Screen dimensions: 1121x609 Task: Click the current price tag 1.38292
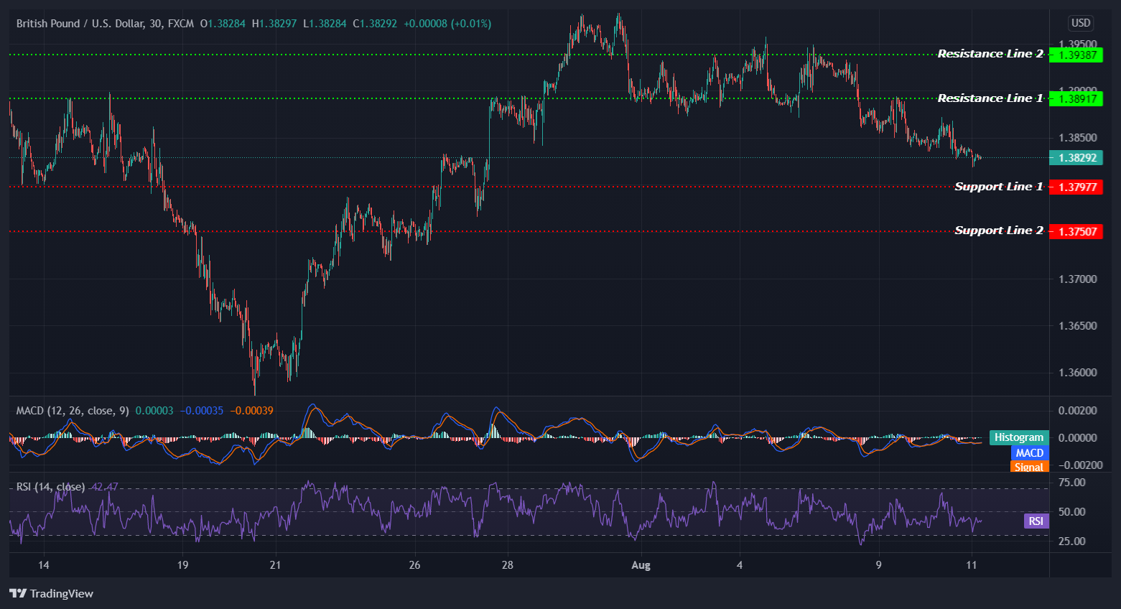point(1076,158)
